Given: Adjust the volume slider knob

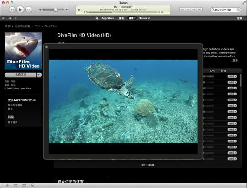Looking at the screenshot, I should [56, 10].
